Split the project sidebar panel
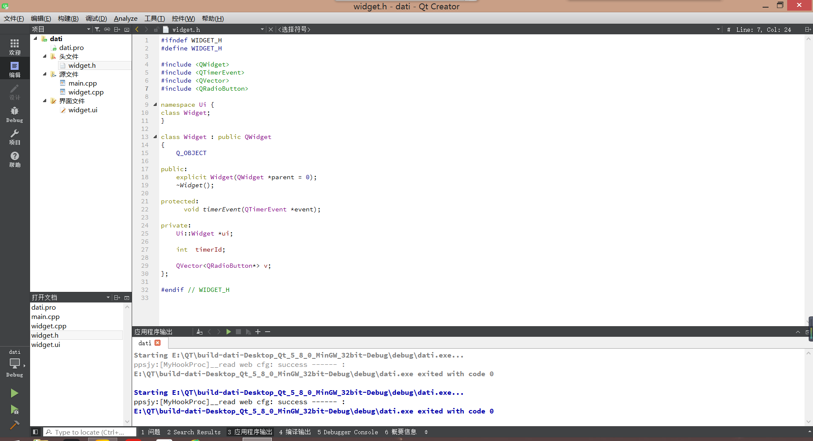The height and width of the screenshot is (441, 813). [x=117, y=29]
